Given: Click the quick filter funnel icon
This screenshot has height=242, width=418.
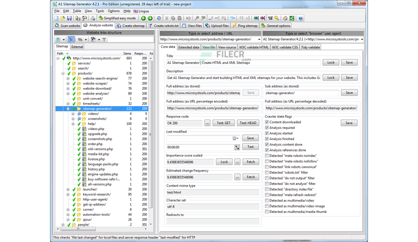Looking at the screenshot, I should coord(93,39).
